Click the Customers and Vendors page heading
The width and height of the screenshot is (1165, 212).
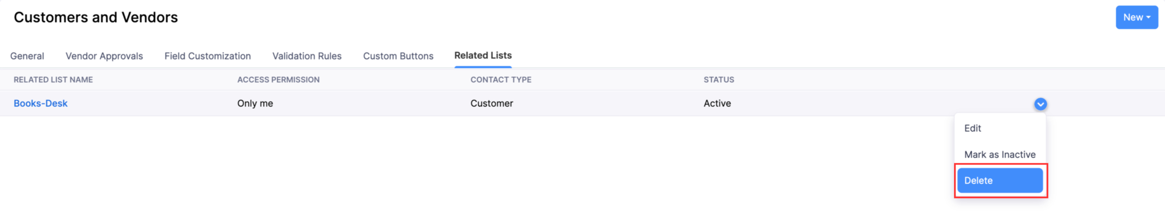[97, 17]
